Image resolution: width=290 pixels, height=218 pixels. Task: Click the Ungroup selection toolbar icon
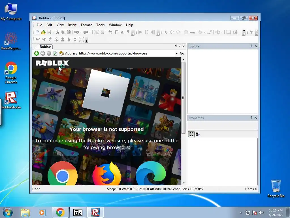point(102,32)
